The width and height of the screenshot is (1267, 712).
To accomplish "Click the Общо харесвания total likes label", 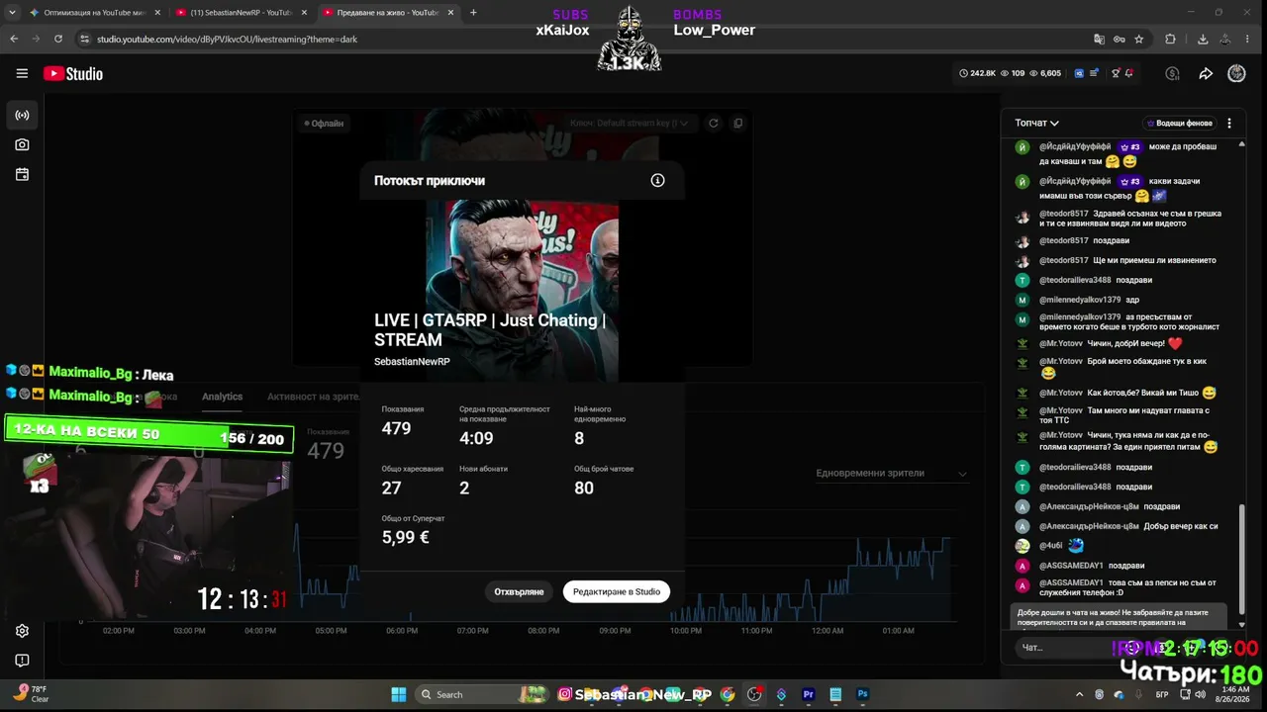I will tap(413, 469).
